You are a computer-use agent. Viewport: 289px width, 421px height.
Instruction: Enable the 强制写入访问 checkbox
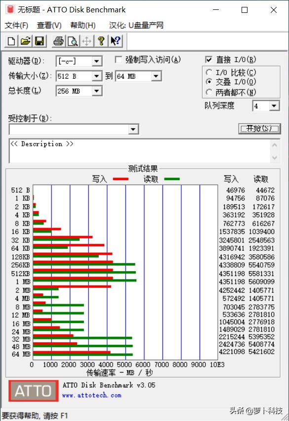[118, 59]
